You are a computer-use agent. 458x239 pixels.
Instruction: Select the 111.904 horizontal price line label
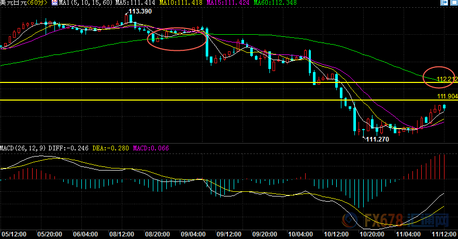446,96
